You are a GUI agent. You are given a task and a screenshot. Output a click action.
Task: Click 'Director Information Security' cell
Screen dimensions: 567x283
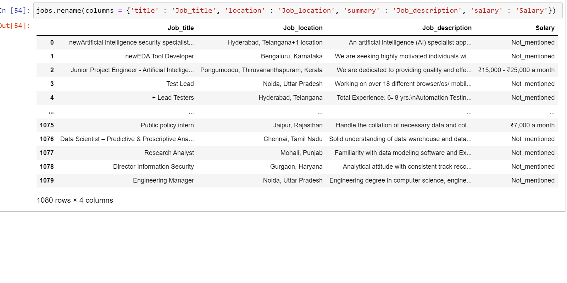click(154, 167)
